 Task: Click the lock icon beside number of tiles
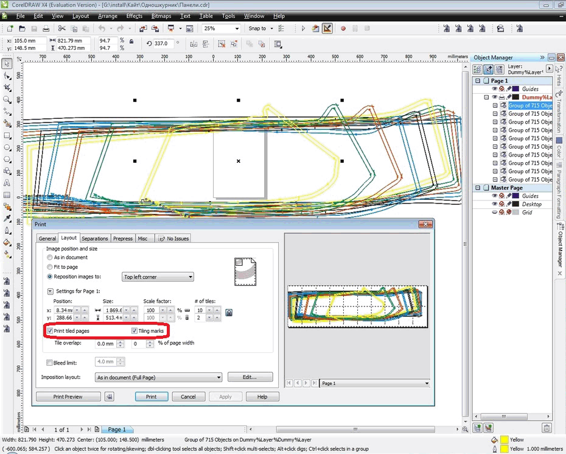coord(229,313)
